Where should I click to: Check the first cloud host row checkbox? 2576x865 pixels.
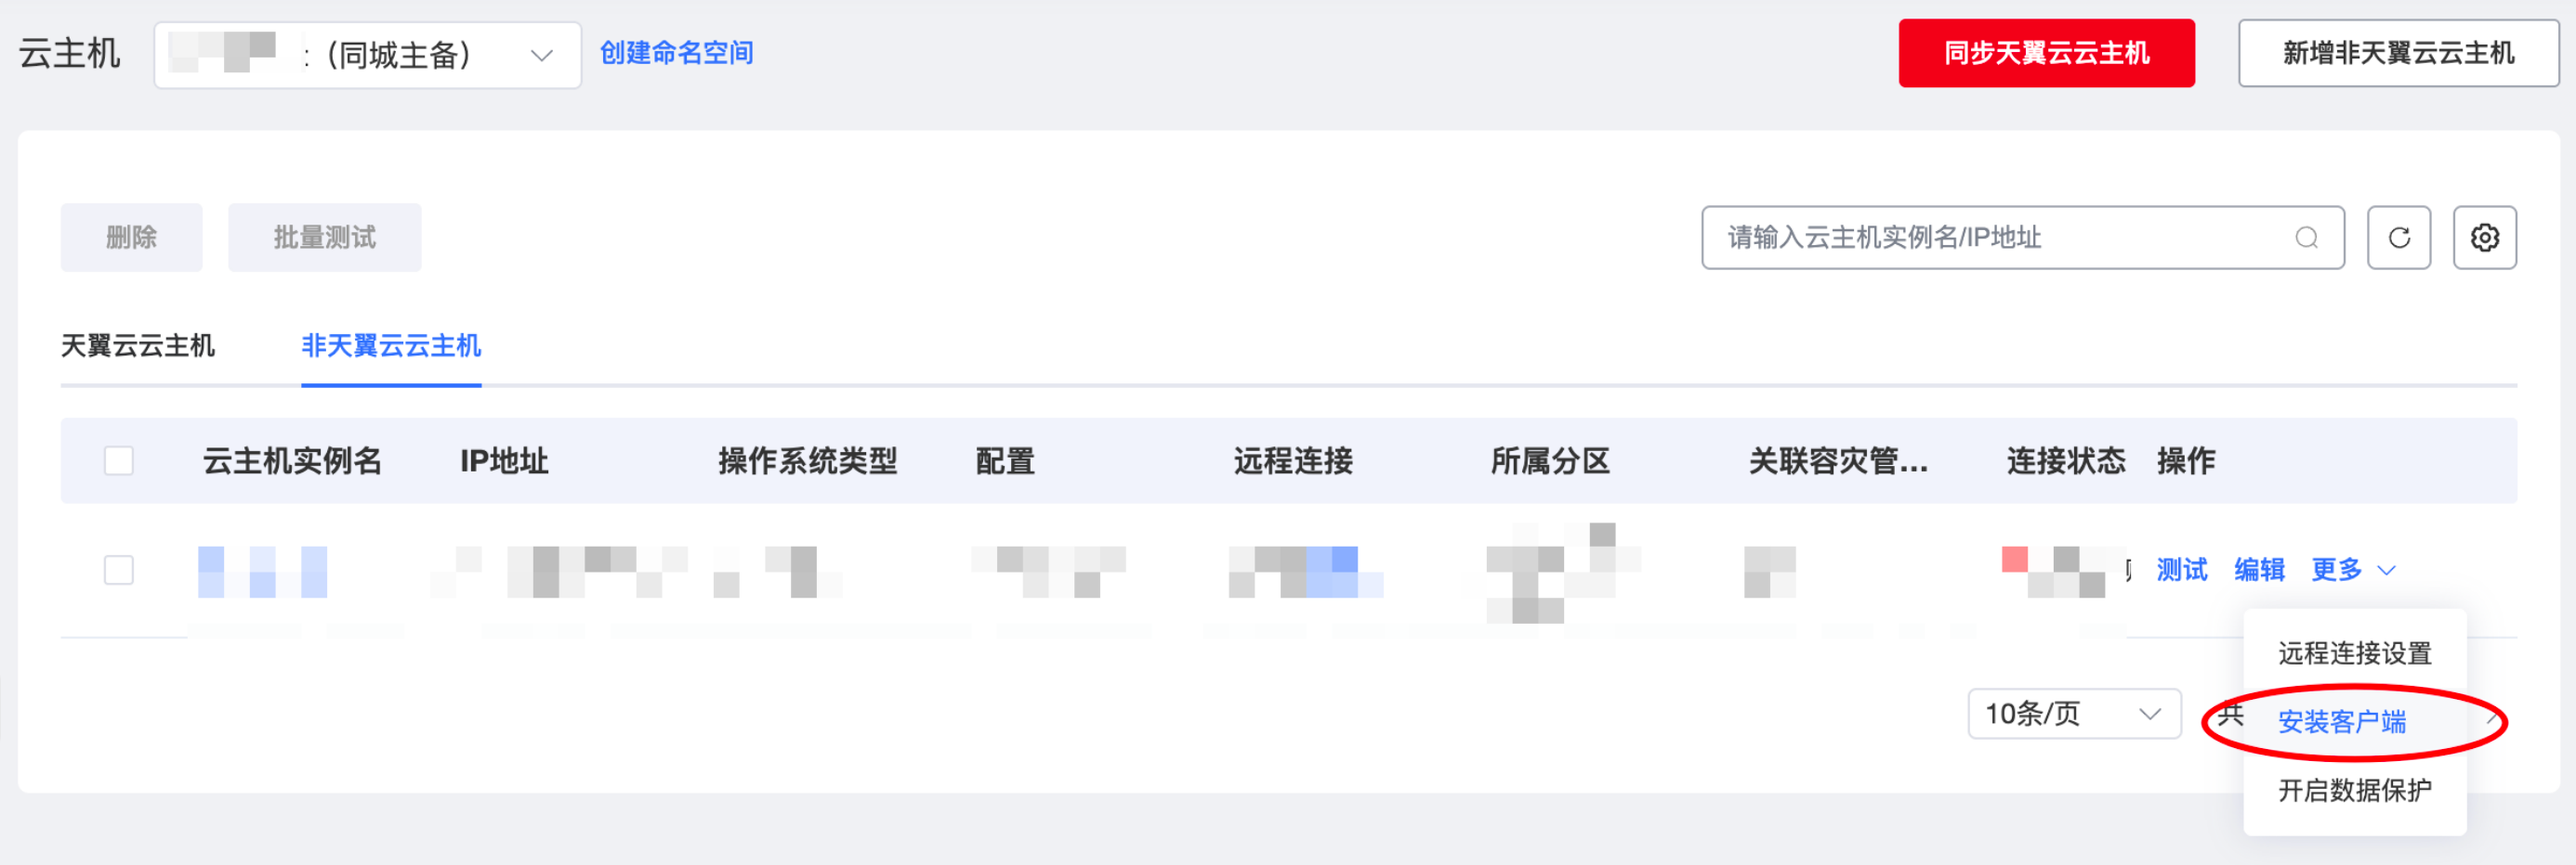pos(119,569)
